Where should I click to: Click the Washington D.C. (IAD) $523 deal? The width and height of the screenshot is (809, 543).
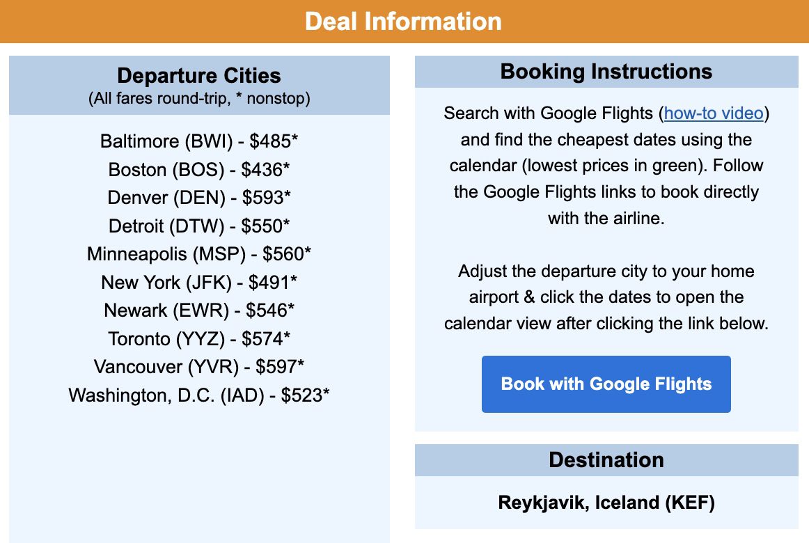point(199,395)
